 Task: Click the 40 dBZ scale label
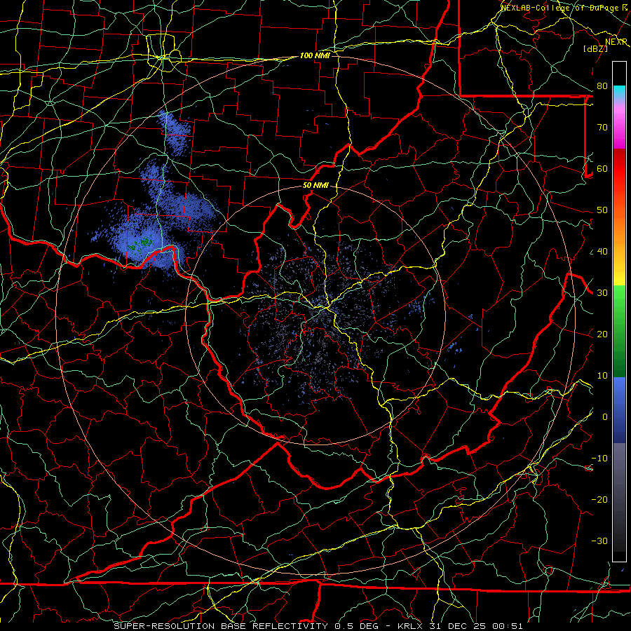pos(602,252)
